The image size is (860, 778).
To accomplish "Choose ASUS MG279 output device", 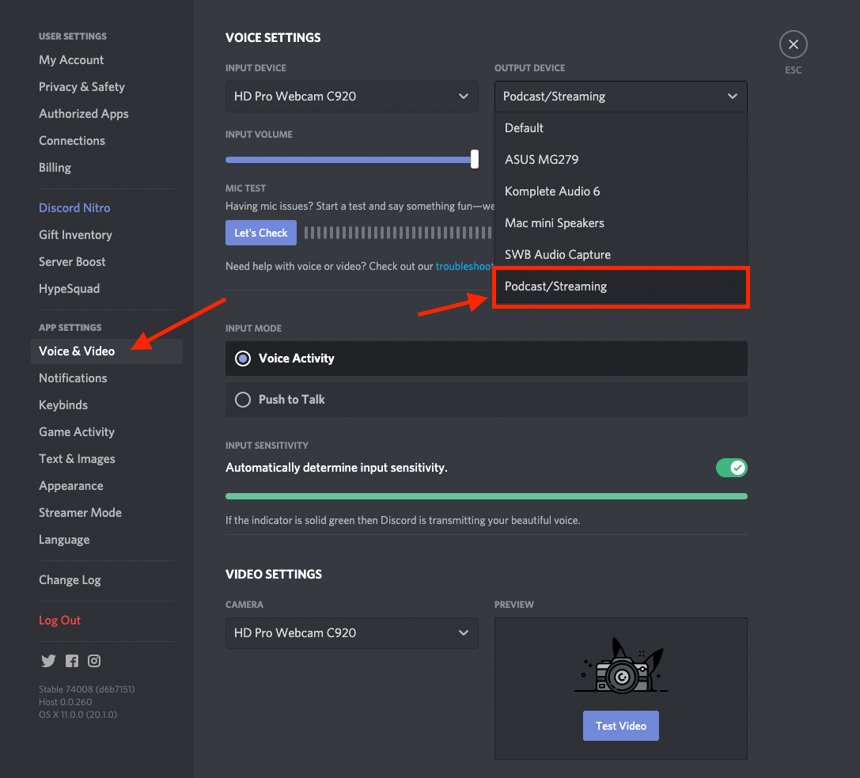I will tap(621, 160).
